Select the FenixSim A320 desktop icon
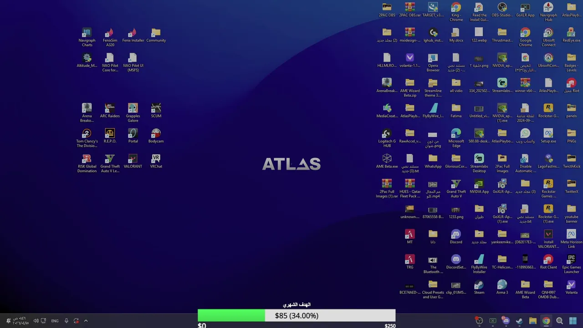Image resolution: width=583 pixels, height=328 pixels. pyautogui.click(x=110, y=37)
